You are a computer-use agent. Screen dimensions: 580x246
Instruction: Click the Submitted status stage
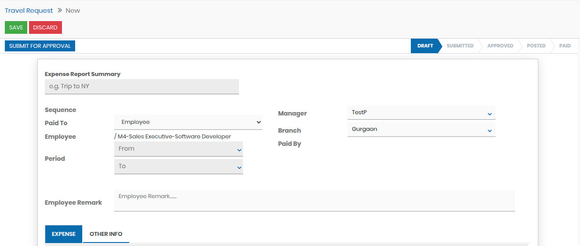(x=460, y=46)
